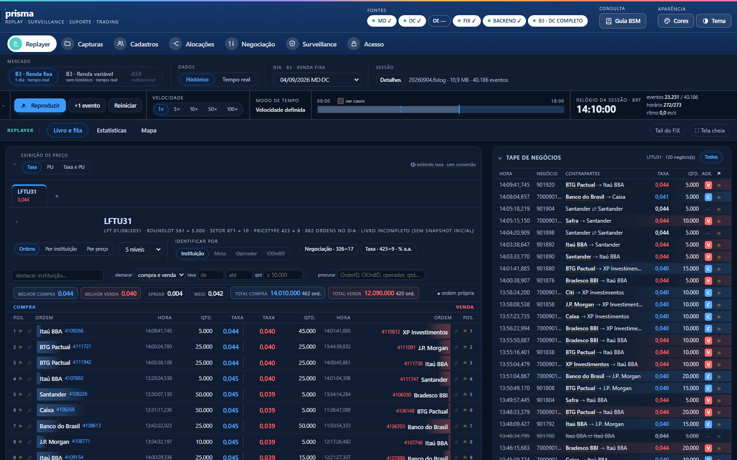
Task: Switch price display to PU
Action: (50, 167)
